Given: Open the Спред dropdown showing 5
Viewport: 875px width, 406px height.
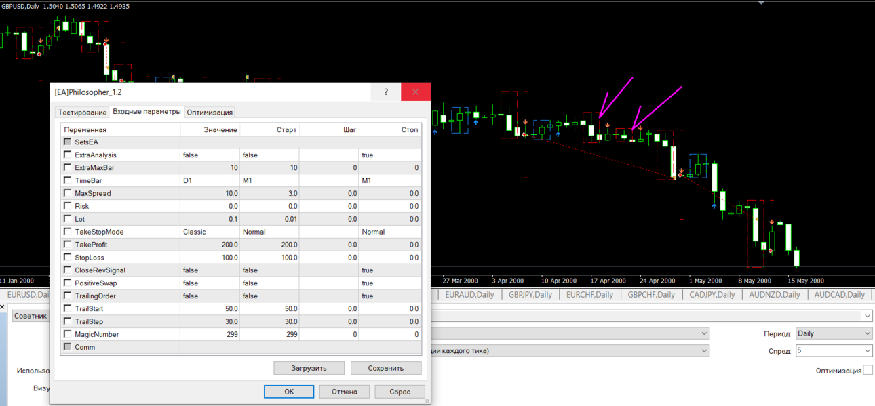Looking at the screenshot, I should (834, 350).
